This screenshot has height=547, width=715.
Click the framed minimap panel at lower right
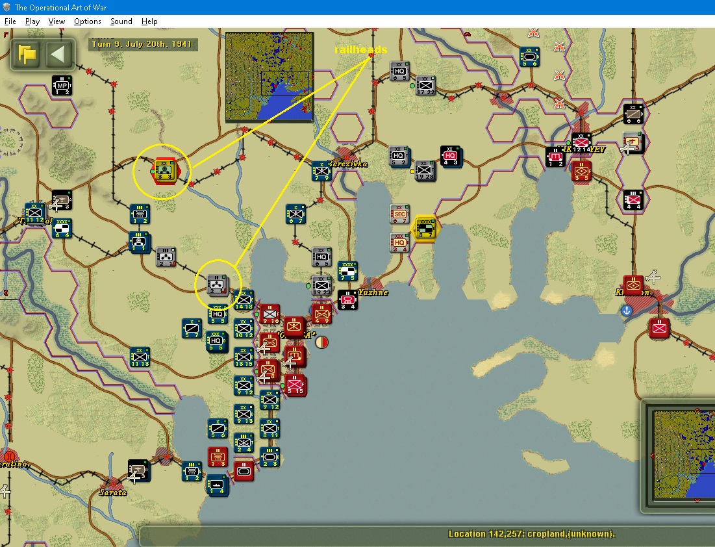684,454
